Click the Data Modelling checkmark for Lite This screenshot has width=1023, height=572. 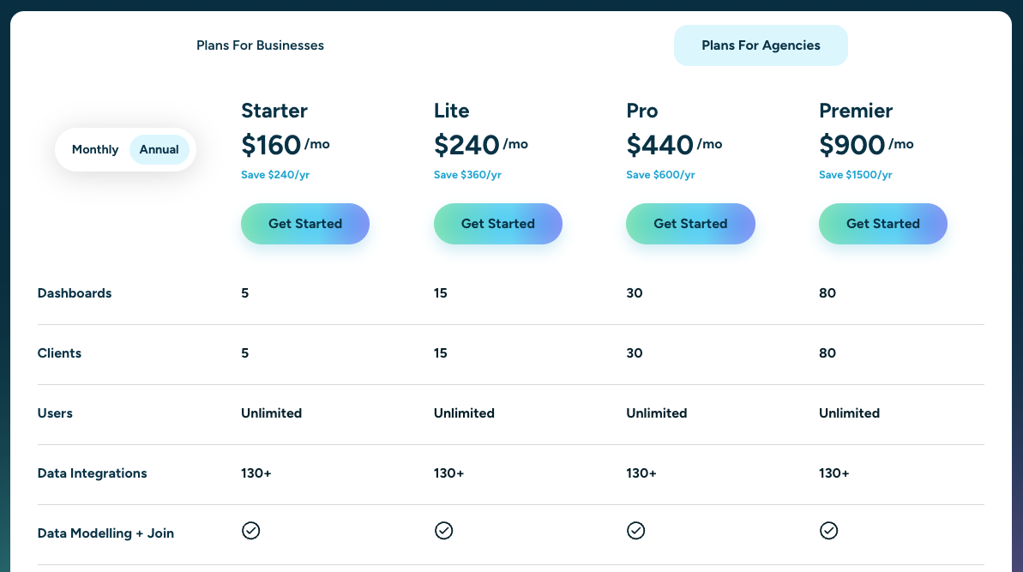(x=444, y=530)
